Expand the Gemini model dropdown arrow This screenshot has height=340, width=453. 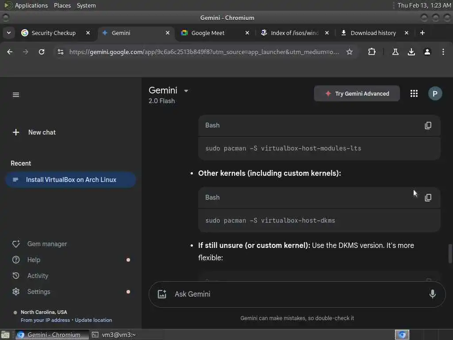186,91
